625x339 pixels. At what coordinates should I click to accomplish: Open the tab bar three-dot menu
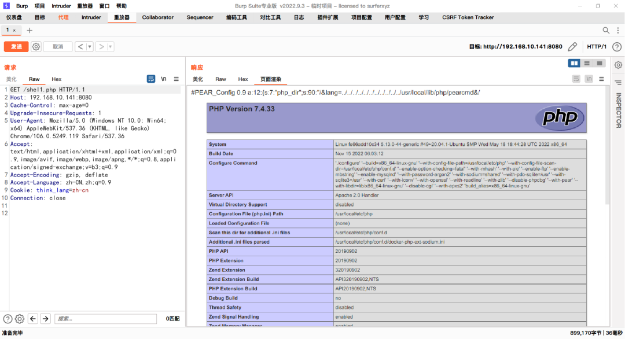(618, 30)
